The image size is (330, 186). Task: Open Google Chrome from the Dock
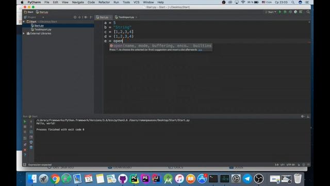click(55, 179)
